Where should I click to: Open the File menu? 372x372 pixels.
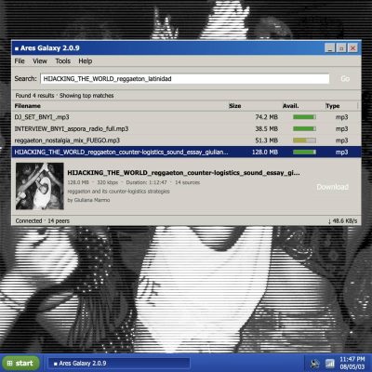20,61
